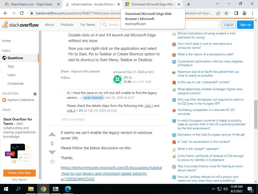Open the browser side panel icon
Viewport: 258px width, 194px height.
(x=236, y=13)
